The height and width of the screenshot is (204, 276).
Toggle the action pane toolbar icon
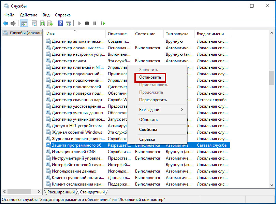(x=69, y=23)
